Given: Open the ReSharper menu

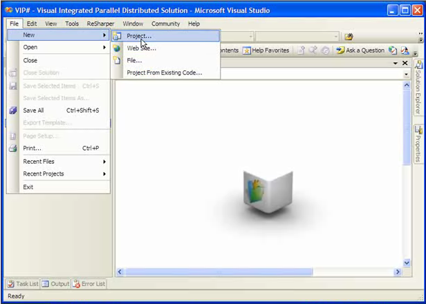Looking at the screenshot, I should click(100, 24).
